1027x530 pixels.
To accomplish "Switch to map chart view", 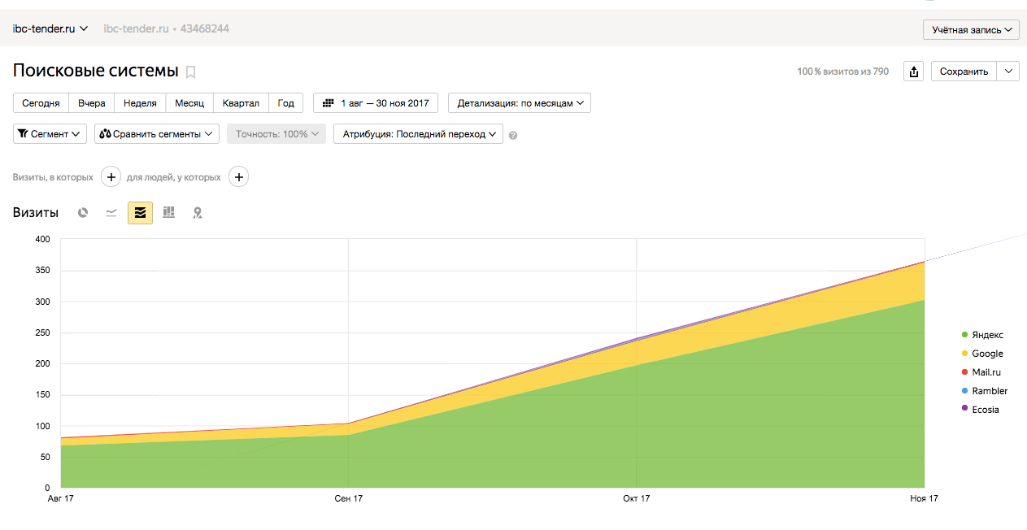I will click(197, 213).
